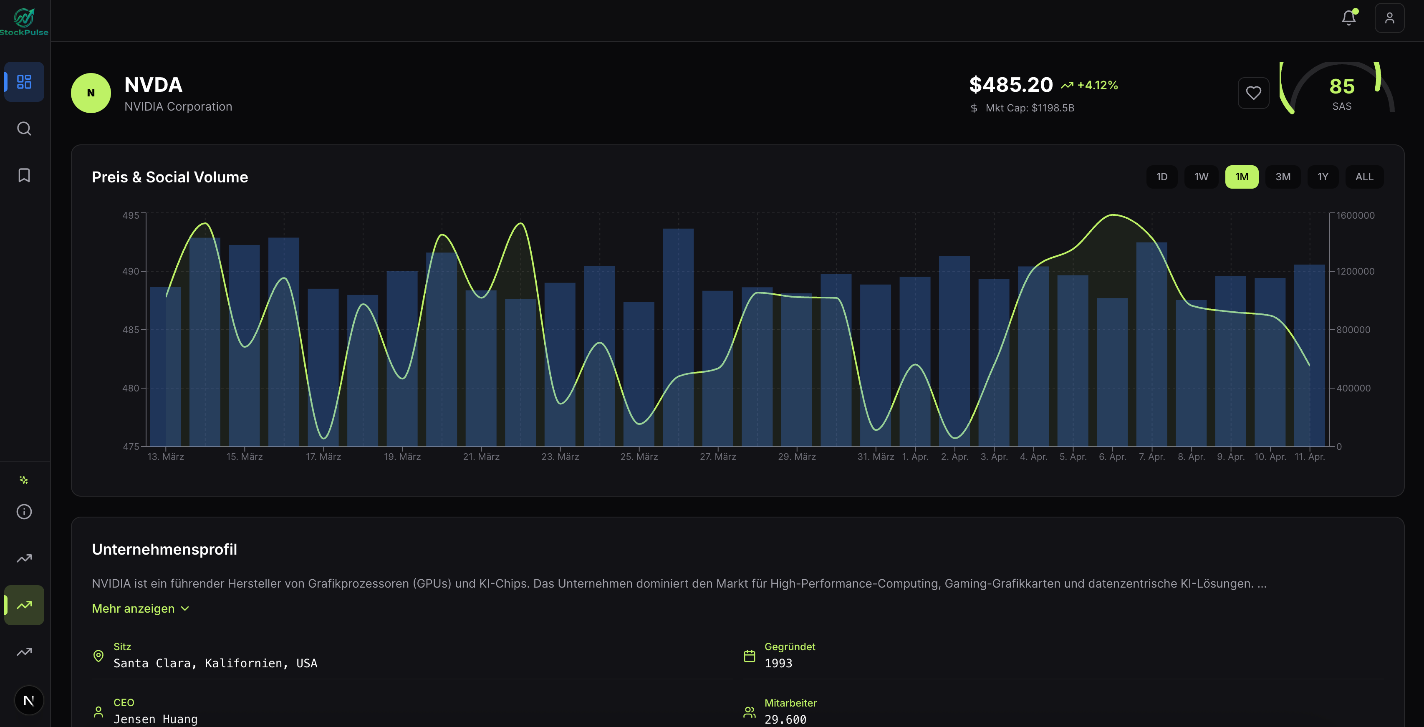
Task: Click the 6. Apr. axis label
Action: tap(1112, 457)
